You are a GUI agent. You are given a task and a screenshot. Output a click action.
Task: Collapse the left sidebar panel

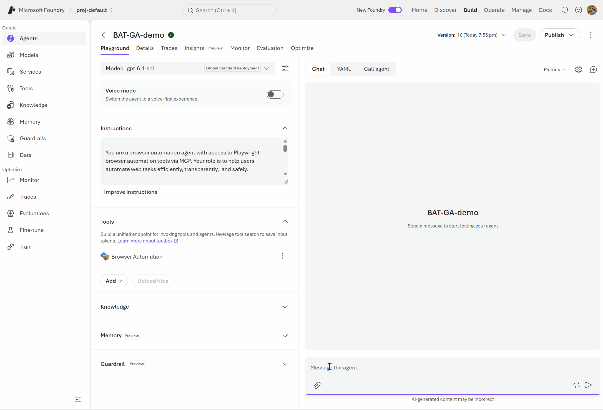pyautogui.click(x=78, y=399)
